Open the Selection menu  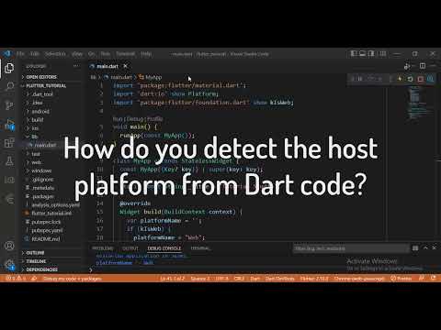coord(55,54)
